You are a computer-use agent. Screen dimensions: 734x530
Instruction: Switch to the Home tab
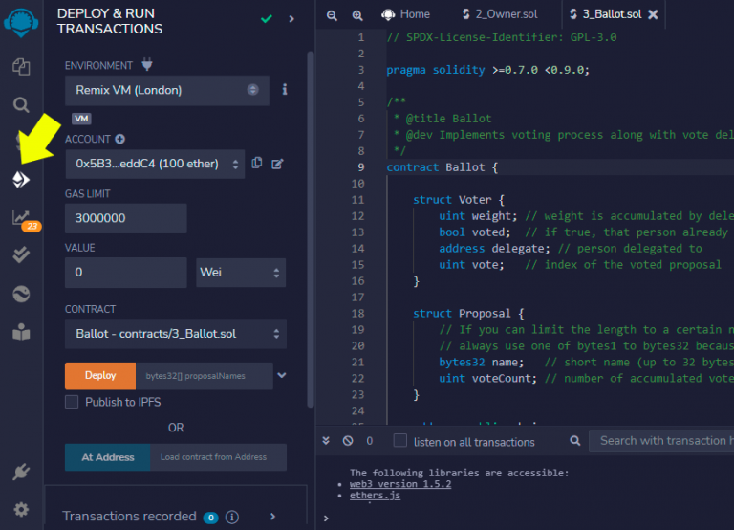[406, 15]
